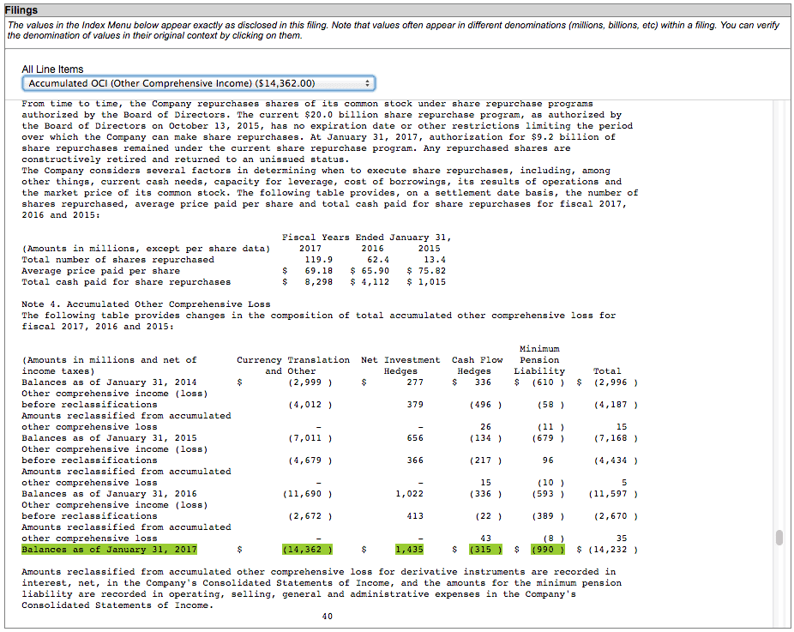Click the Minimum Pension Liability column header
This screenshot has width=794, height=632.
click(539, 360)
